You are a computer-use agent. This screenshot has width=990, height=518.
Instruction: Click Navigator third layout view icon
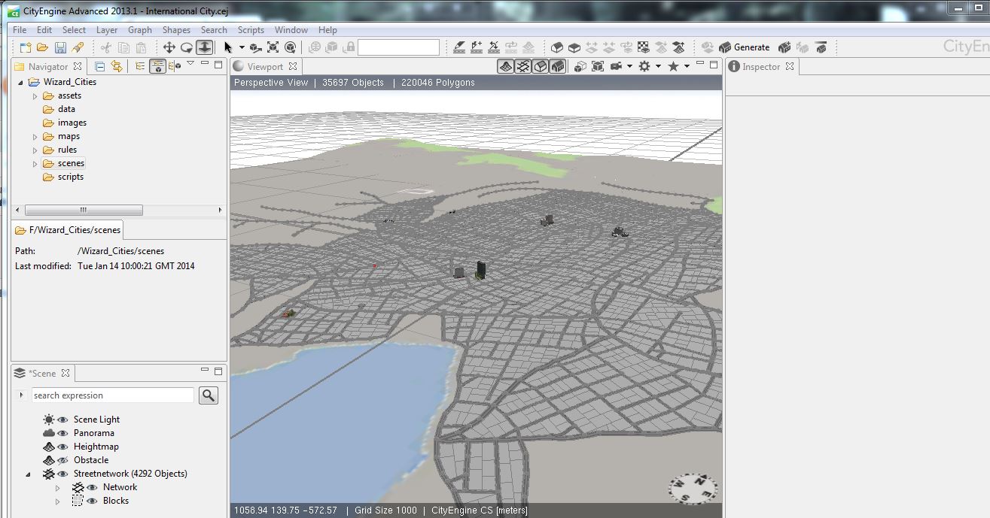175,66
